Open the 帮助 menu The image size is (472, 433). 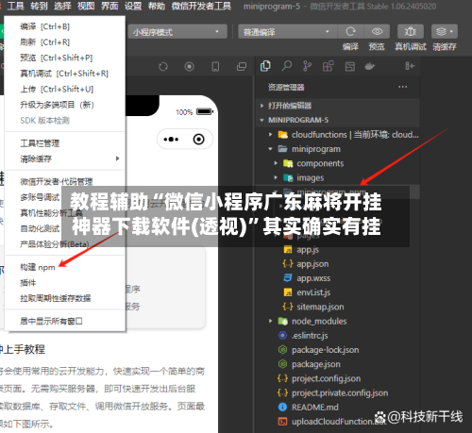[157, 6]
